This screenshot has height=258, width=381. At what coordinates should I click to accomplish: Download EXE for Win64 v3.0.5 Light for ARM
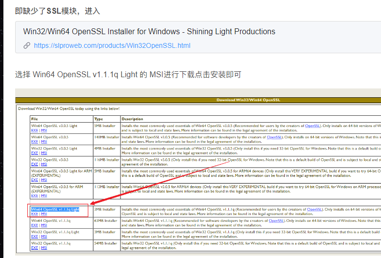[x=35, y=180]
